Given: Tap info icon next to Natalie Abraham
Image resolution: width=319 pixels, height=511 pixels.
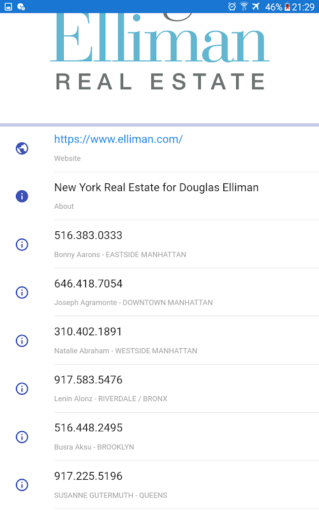Looking at the screenshot, I should pos(22,340).
